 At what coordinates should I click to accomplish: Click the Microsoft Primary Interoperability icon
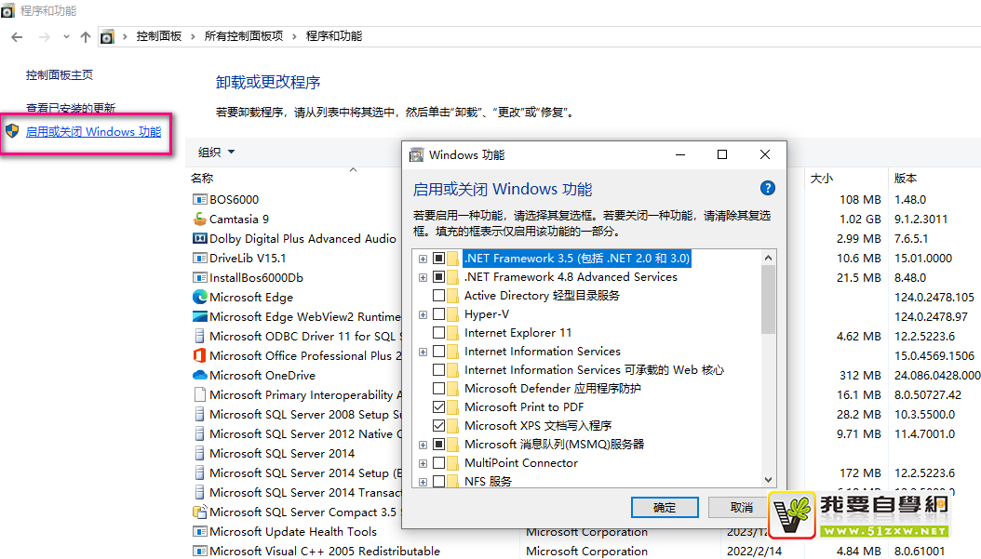click(x=199, y=394)
